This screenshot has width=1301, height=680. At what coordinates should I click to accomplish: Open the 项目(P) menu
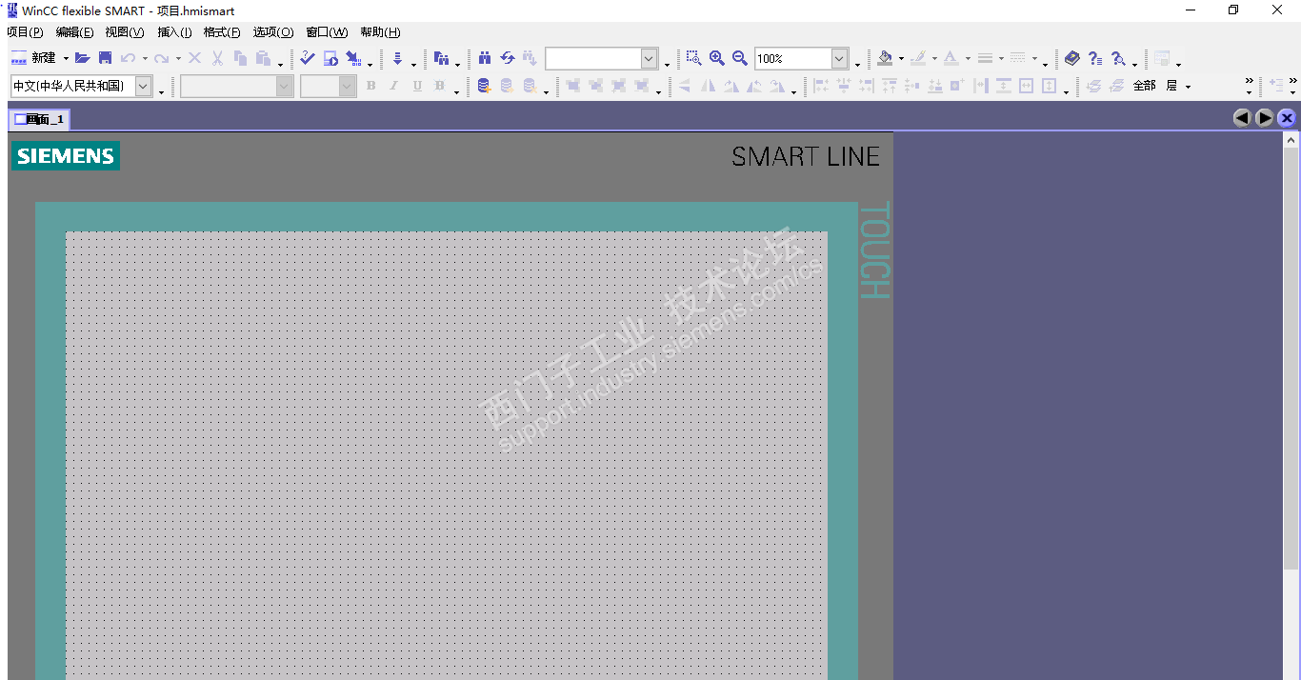pyautogui.click(x=25, y=32)
